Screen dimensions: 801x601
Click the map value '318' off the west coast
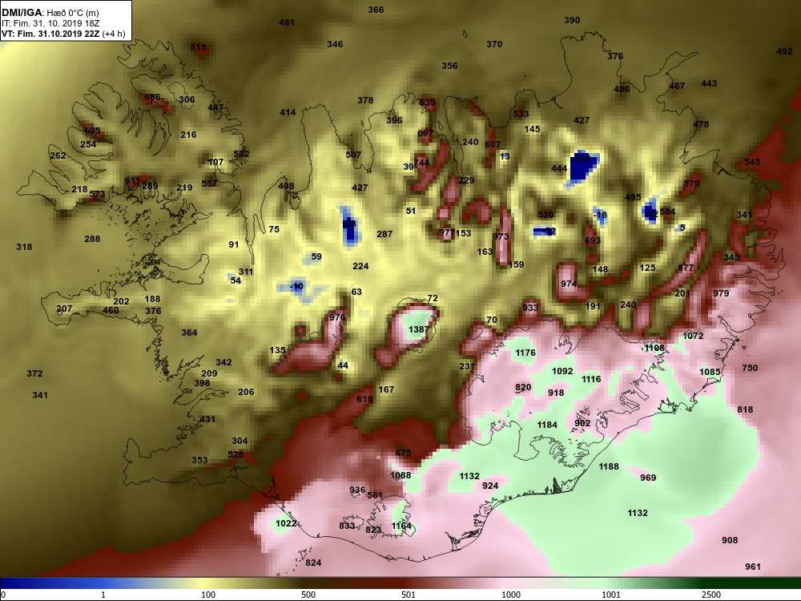coord(24,248)
